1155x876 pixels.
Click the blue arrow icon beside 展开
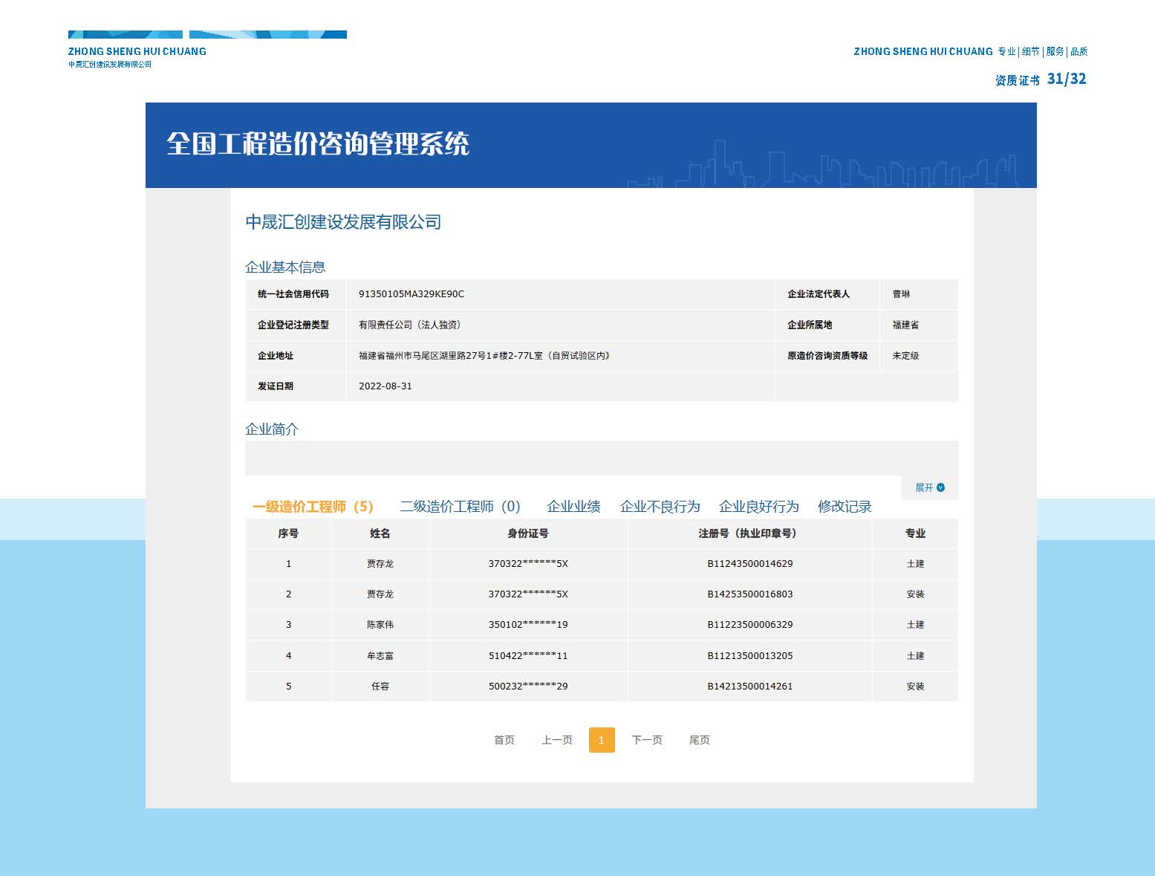click(941, 487)
